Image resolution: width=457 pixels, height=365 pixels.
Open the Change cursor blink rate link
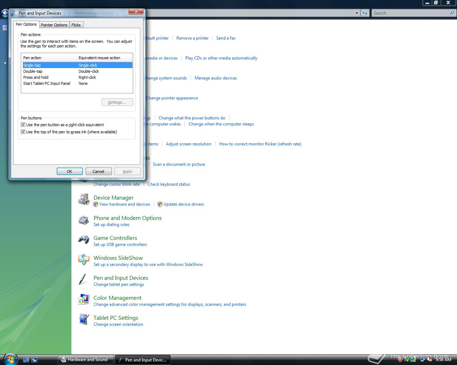(x=117, y=184)
